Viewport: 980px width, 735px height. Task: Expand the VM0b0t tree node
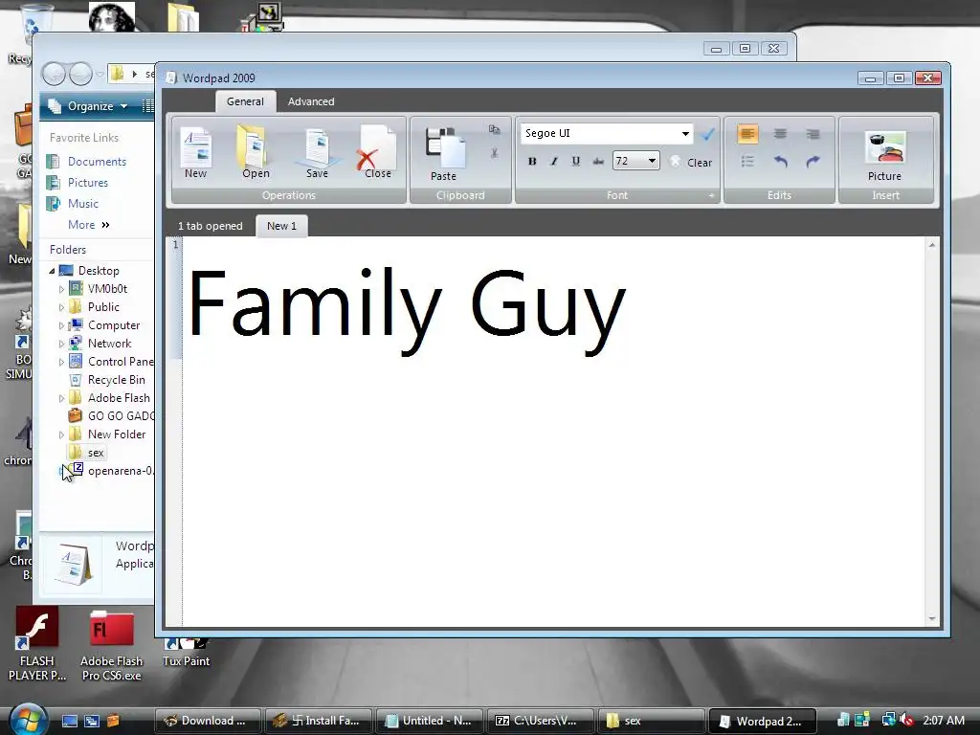pyautogui.click(x=61, y=289)
